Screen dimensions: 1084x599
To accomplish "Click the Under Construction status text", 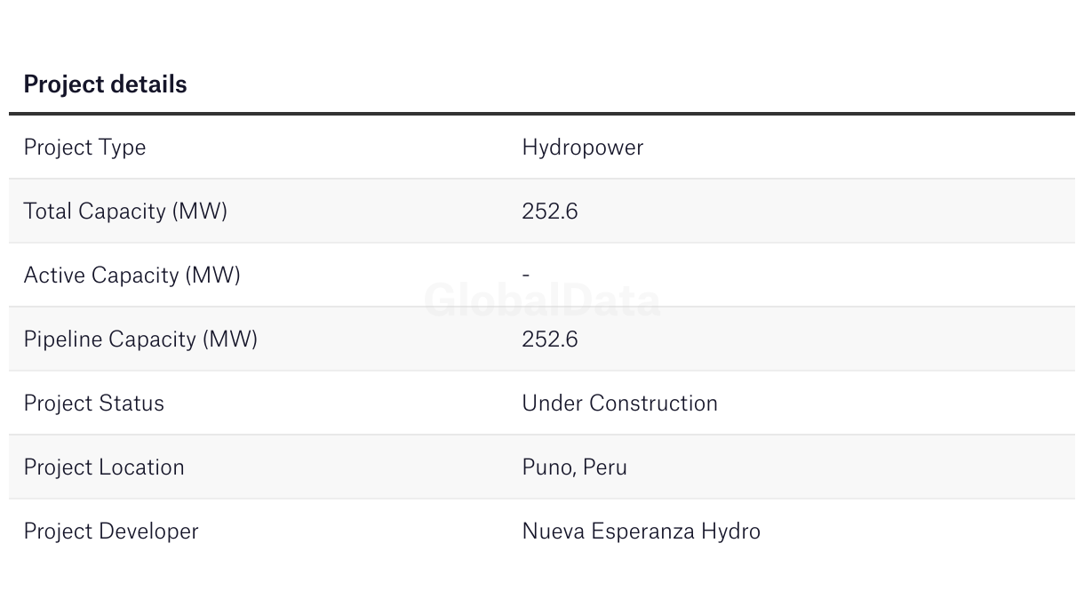I will coord(620,403).
